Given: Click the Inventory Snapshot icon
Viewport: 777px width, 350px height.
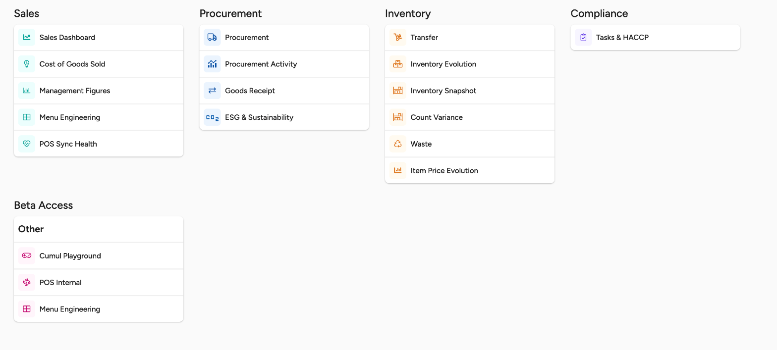Looking at the screenshot, I should click(x=397, y=91).
